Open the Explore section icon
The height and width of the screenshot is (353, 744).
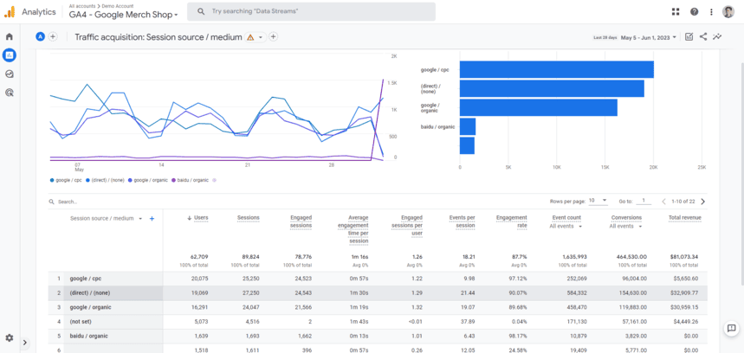[10, 74]
